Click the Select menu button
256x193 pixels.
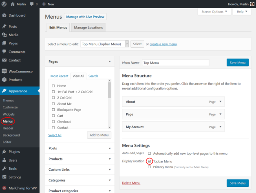(137, 44)
